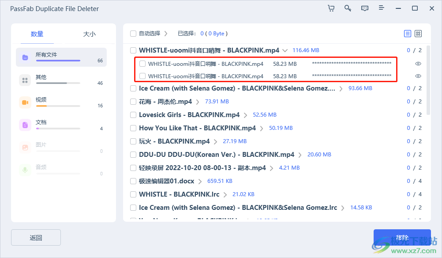This screenshot has height=258, width=442.
Task: Switch to list view layout
Action: point(408,34)
